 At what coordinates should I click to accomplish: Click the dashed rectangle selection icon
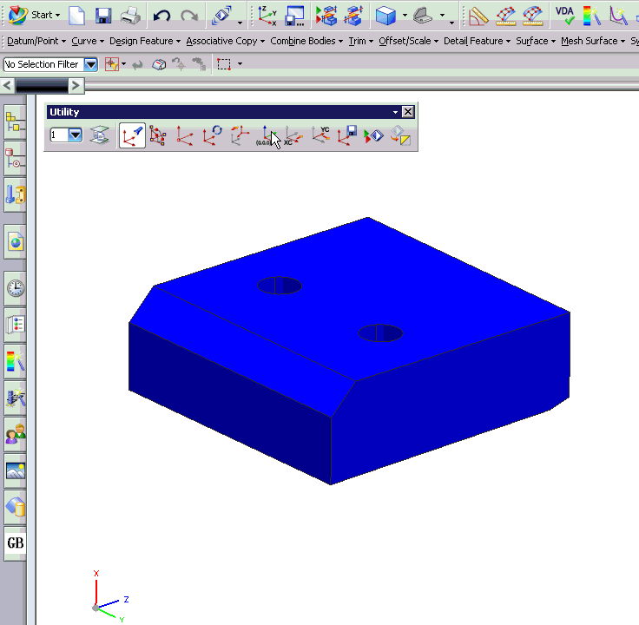tap(224, 64)
